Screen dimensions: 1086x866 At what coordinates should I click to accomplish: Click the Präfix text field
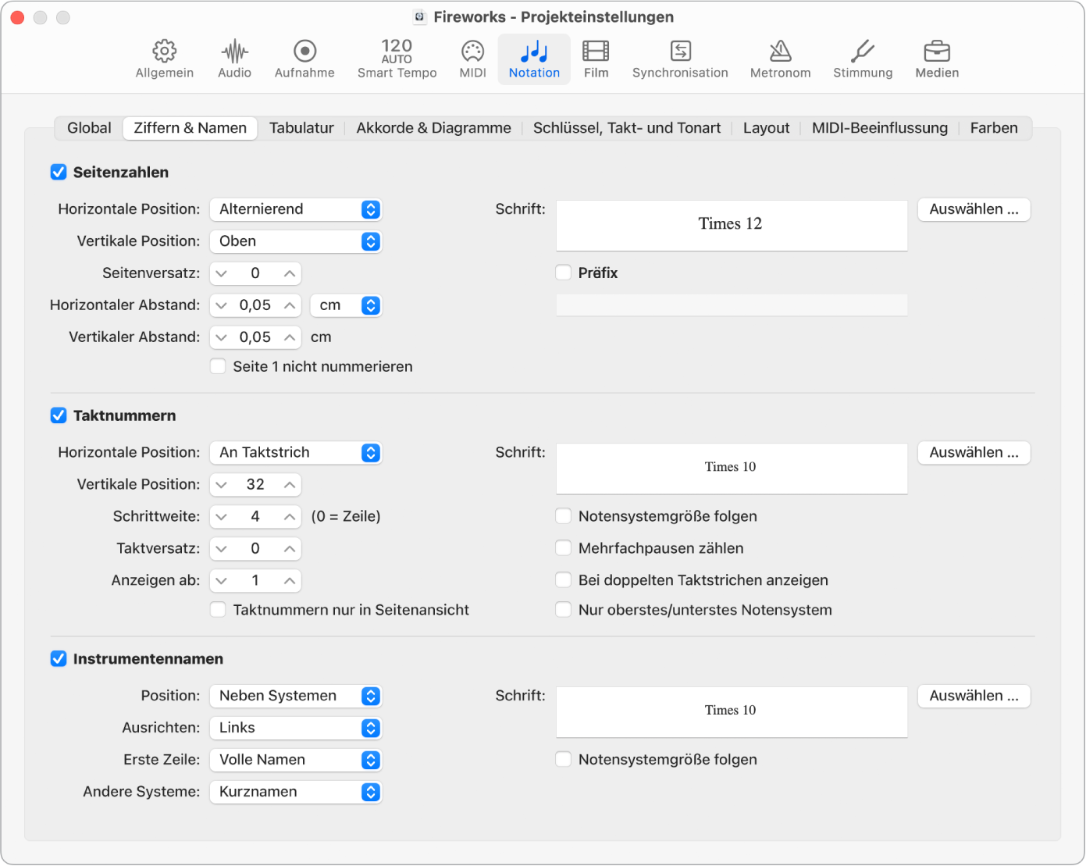[x=731, y=305]
